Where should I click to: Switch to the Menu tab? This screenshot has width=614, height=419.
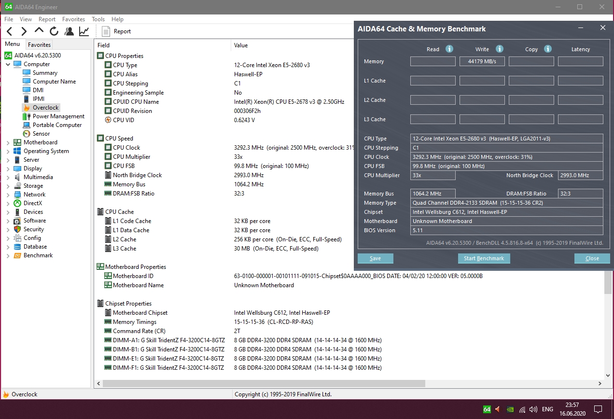click(13, 44)
